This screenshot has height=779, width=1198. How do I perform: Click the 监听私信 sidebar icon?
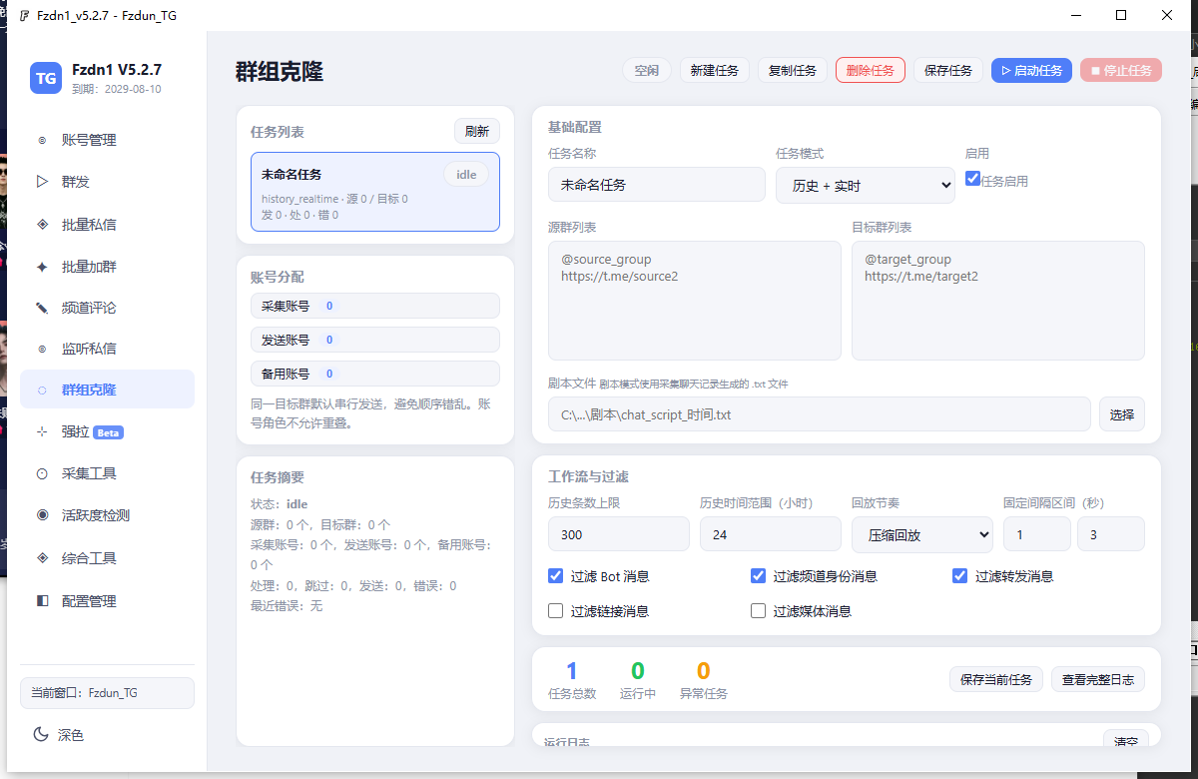pos(42,349)
